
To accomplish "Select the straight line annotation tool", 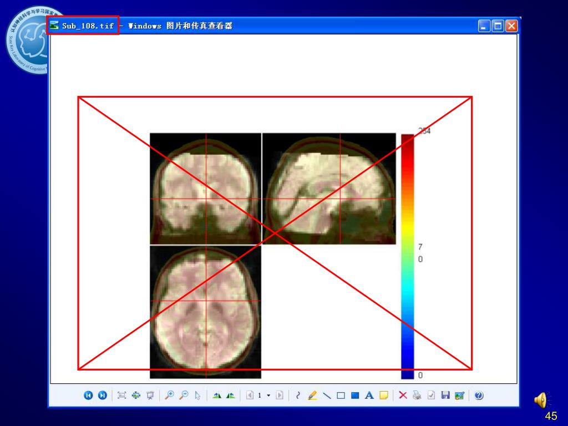I will click(x=327, y=395).
